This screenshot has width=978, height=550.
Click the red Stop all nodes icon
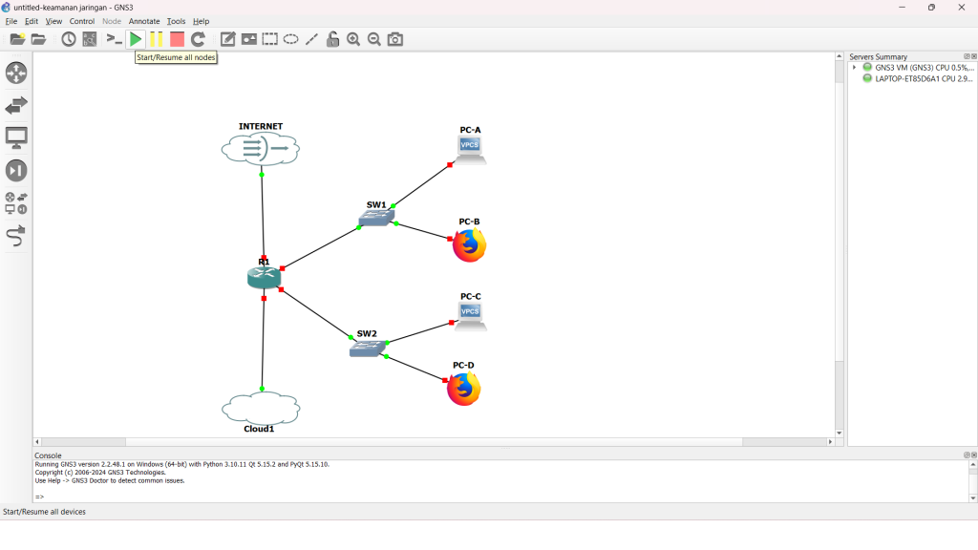pyautogui.click(x=177, y=39)
